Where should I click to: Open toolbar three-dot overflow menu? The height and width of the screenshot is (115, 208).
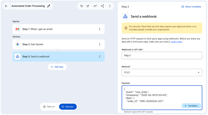click(x=110, y=6)
